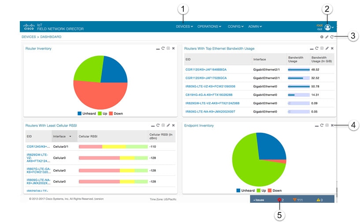Toggle Unheard in Endpoint Inventory legend
Screen dimensions: 361x223
tap(246, 190)
